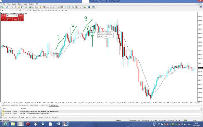Switch timeframe to D1

tap(59, 10)
